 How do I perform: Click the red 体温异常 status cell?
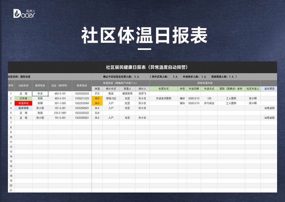click(23, 103)
